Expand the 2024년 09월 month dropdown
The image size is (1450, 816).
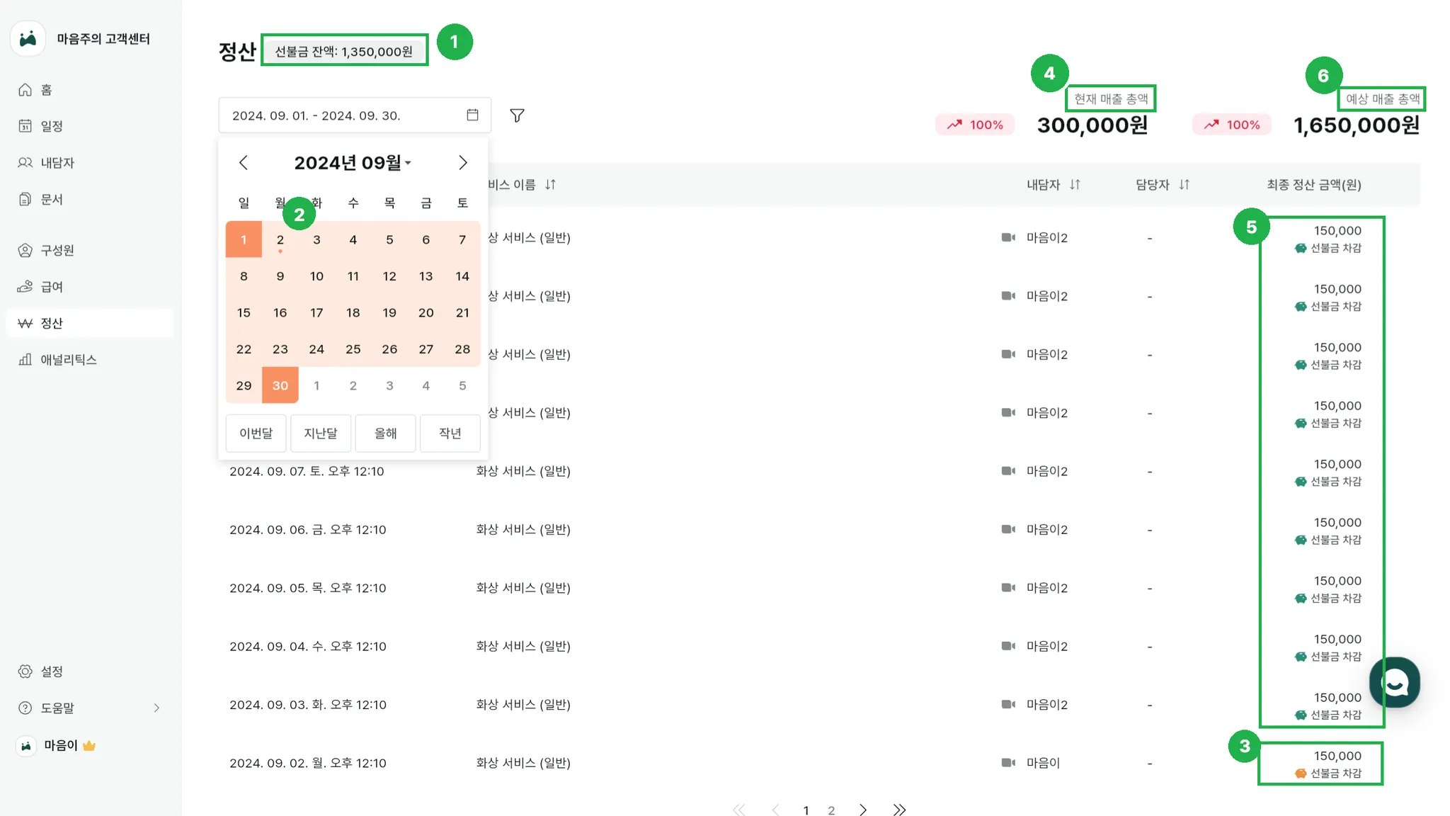click(352, 163)
